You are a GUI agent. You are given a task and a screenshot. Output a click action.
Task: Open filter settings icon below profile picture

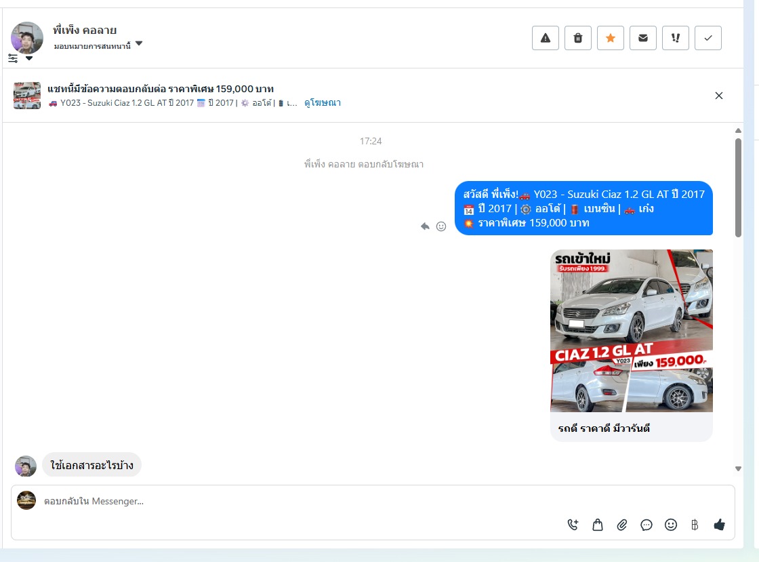pyautogui.click(x=13, y=58)
